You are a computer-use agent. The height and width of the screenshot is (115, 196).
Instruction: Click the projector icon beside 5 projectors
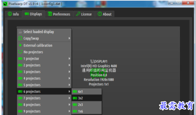point(20,85)
